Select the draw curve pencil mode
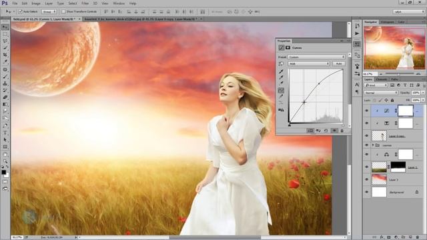Screen dimensions: 427x240 281,97
